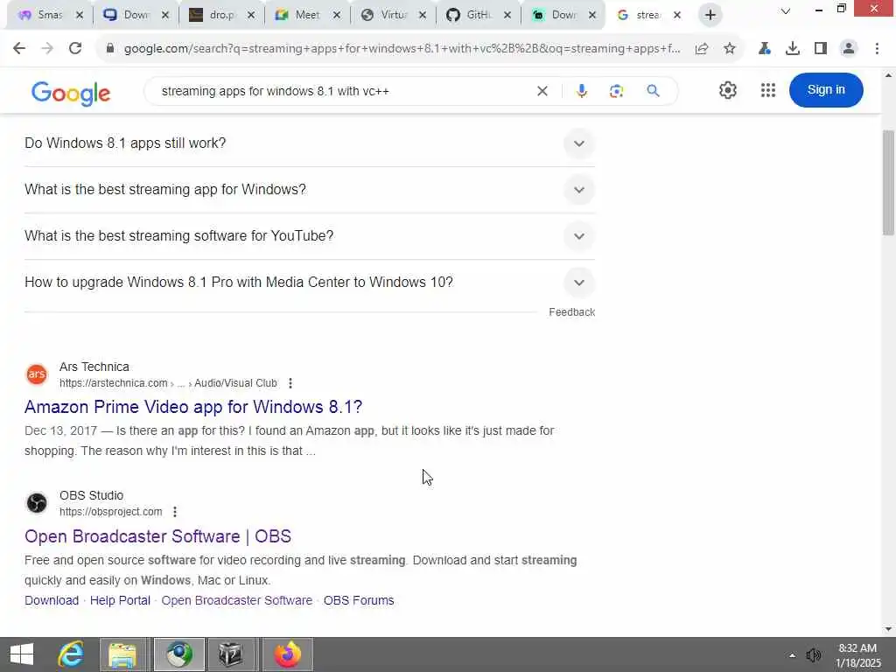Share this page from address bar
This screenshot has height=672, width=896.
(702, 49)
